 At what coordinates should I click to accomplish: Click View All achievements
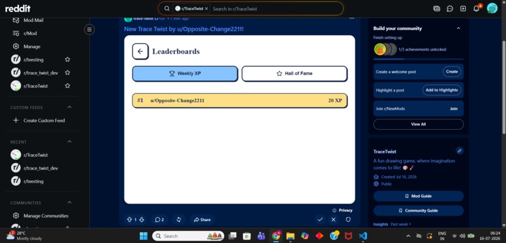point(419,124)
